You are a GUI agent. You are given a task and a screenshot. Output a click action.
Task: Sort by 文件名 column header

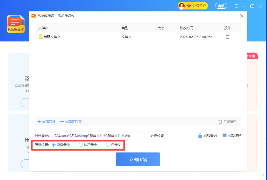point(43,28)
